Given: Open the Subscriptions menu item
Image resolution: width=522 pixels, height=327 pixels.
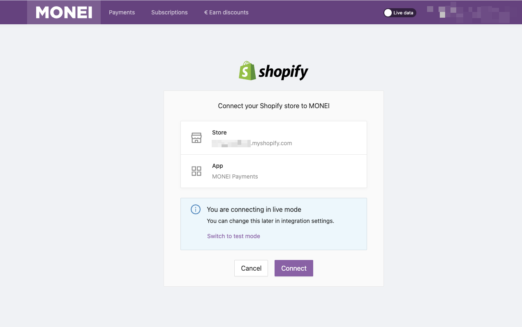Looking at the screenshot, I should point(169,12).
